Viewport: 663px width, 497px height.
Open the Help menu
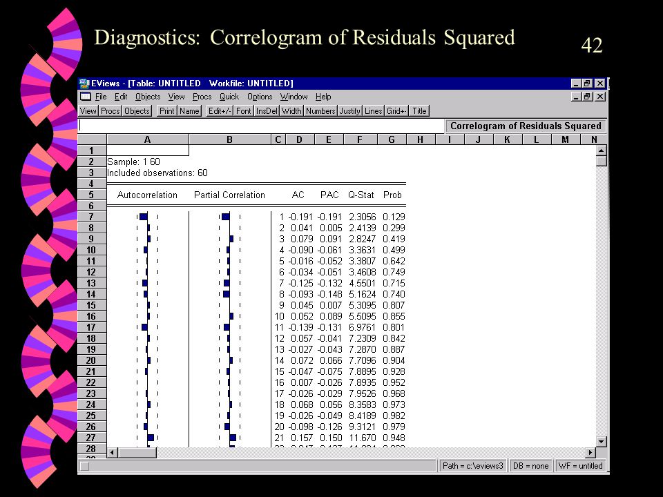coord(323,97)
